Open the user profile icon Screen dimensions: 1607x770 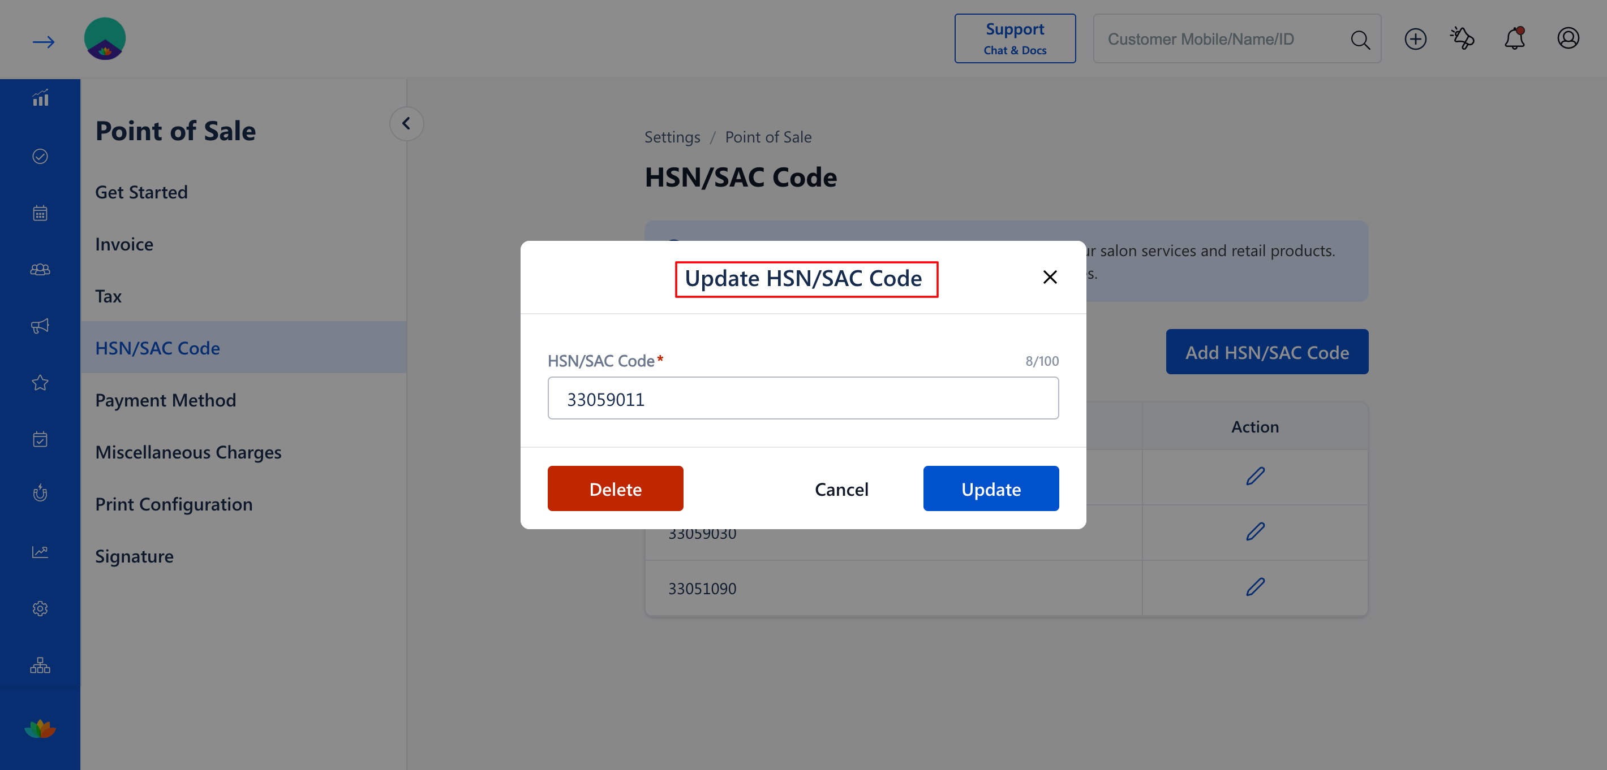(x=1568, y=38)
